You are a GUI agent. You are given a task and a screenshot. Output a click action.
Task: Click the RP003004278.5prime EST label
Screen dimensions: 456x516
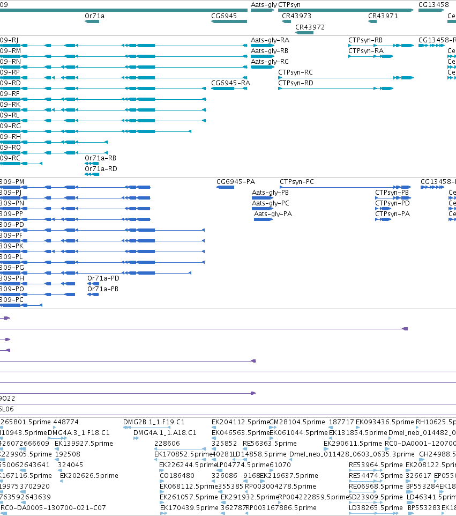point(280,486)
